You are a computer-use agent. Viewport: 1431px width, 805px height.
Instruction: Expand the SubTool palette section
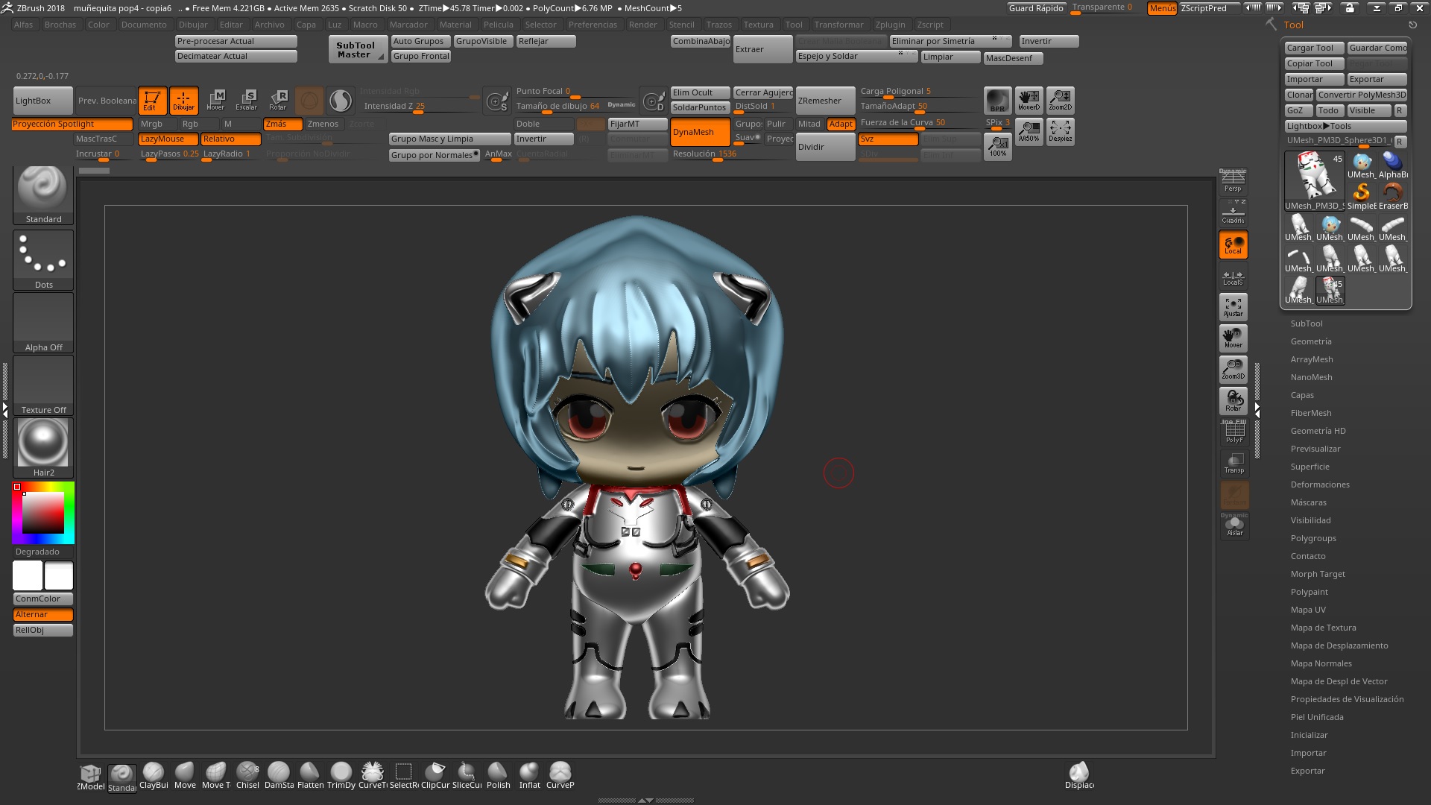(x=1307, y=323)
